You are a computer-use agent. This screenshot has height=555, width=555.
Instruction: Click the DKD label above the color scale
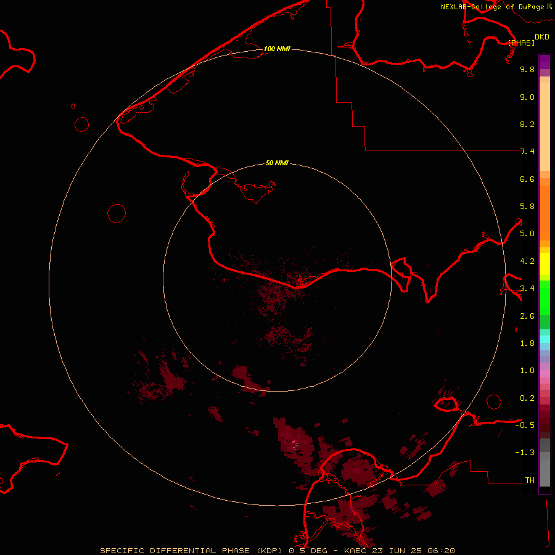(x=541, y=37)
